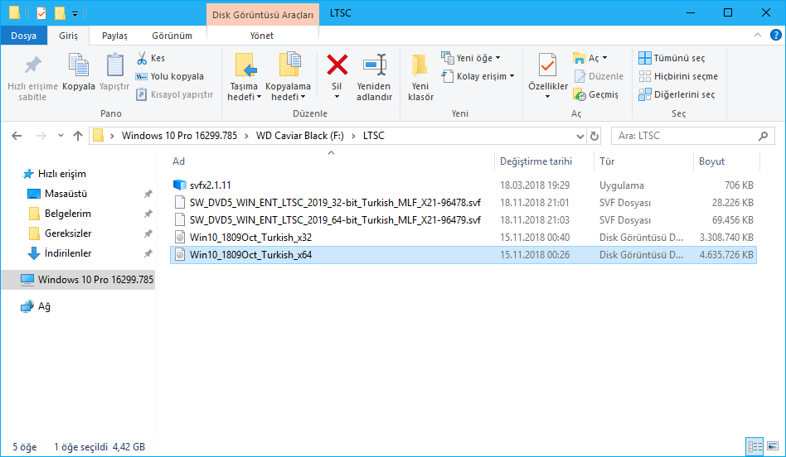Click Yolu kopyala in ribbon
786x457 pixels.
pos(170,77)
